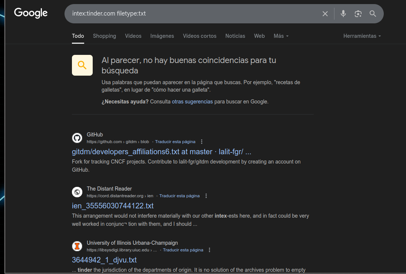
Task: Click the 'Al parecer, no hay buenas coincidencias' heading
Action: pos(189,65)
